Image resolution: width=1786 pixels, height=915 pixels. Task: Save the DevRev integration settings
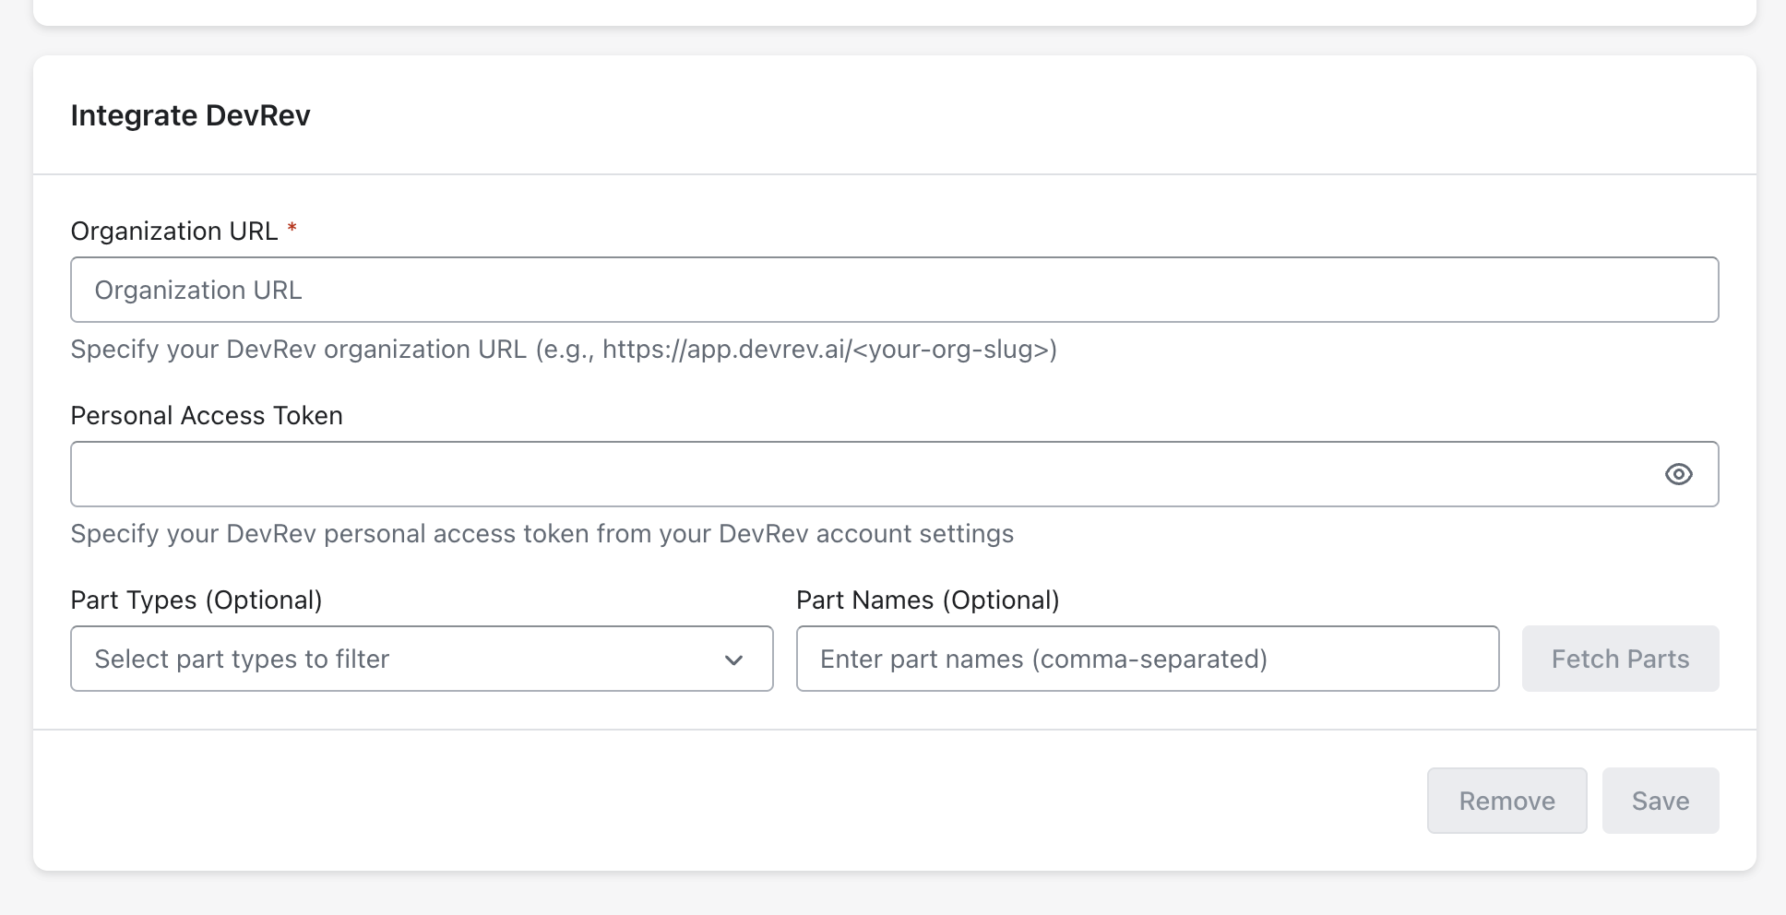tap(1660, 801)
